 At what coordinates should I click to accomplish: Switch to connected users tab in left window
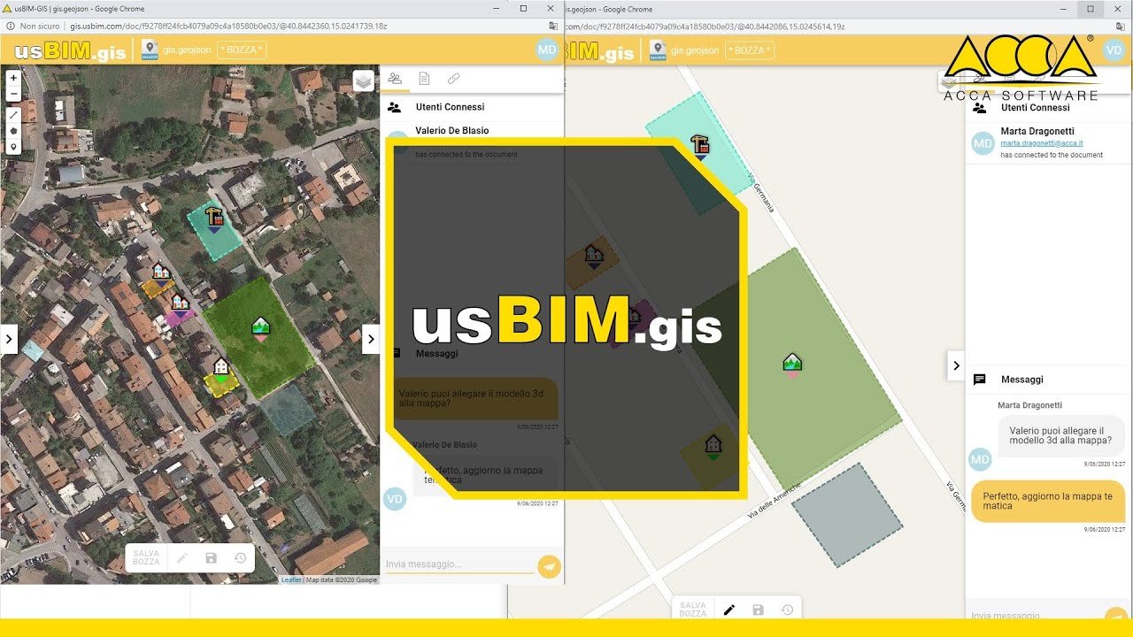coord(395,79)
